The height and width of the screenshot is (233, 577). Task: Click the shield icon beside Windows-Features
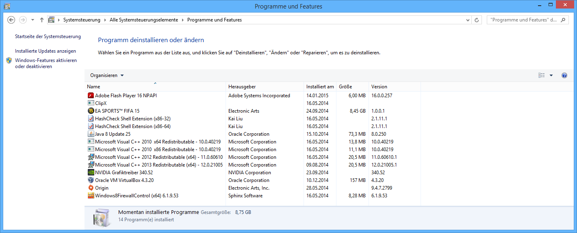[9, 60]
